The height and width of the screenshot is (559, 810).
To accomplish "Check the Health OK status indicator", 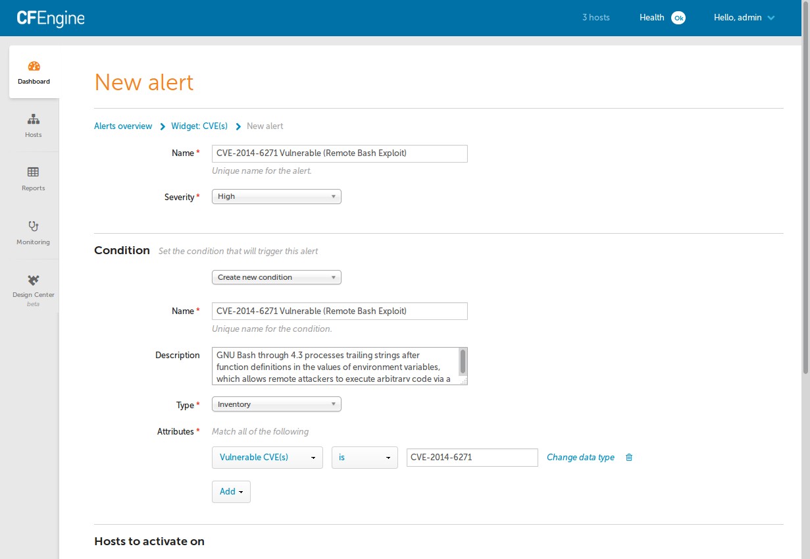I will [662, 17].
